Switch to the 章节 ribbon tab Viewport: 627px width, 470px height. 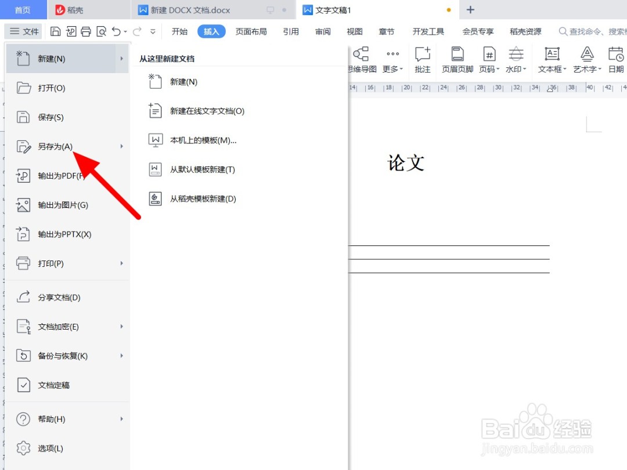[386, 31]
